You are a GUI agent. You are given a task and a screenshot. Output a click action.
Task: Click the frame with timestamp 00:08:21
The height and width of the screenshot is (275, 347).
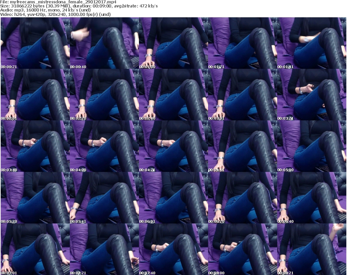tap(312, 249)
